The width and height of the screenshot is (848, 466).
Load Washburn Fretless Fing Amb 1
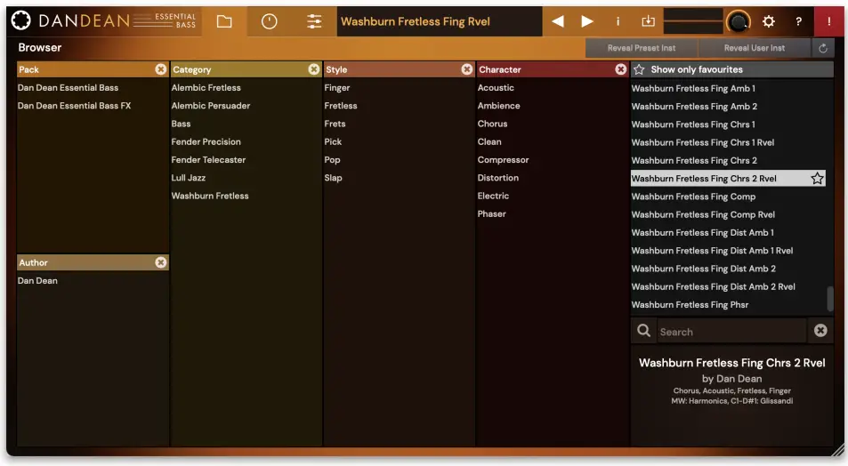tap(693, 88)
